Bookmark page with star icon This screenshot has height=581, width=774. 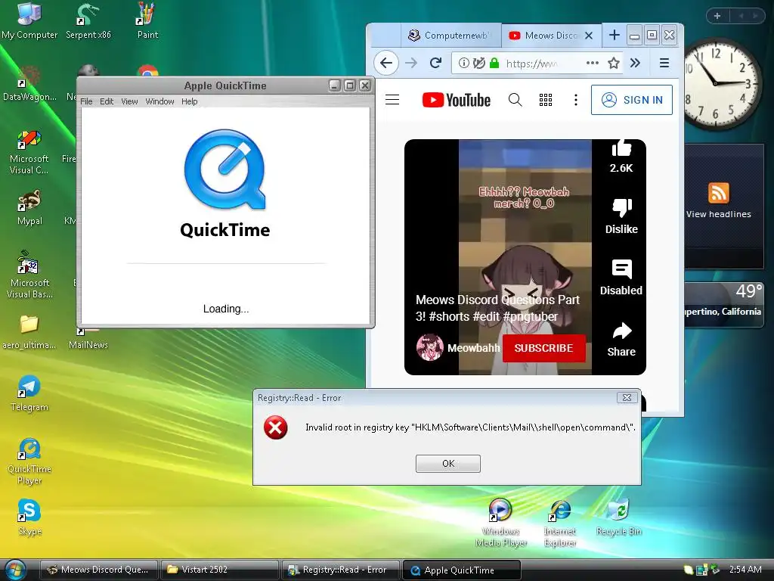click(614, 63)
